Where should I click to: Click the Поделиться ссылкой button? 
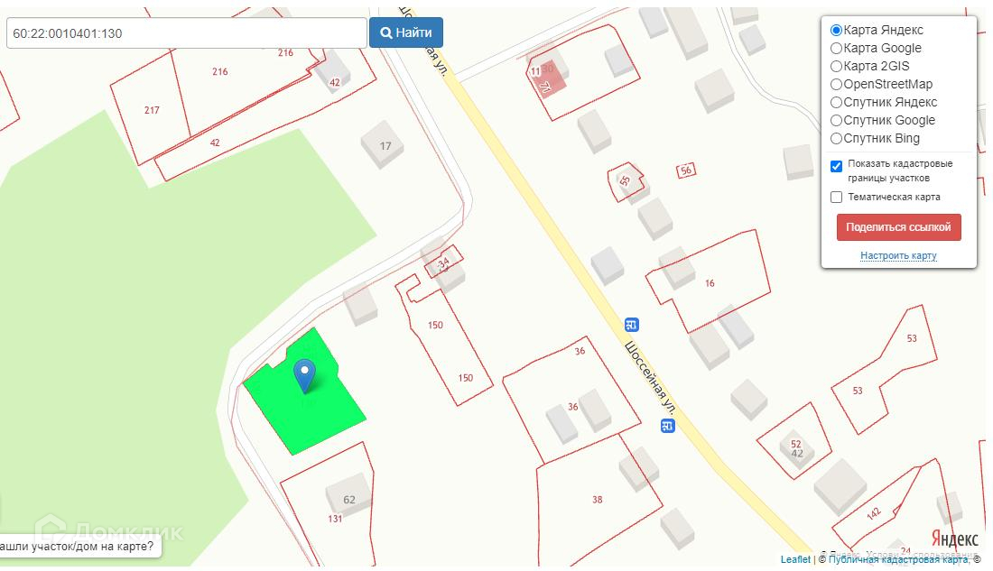898,227
